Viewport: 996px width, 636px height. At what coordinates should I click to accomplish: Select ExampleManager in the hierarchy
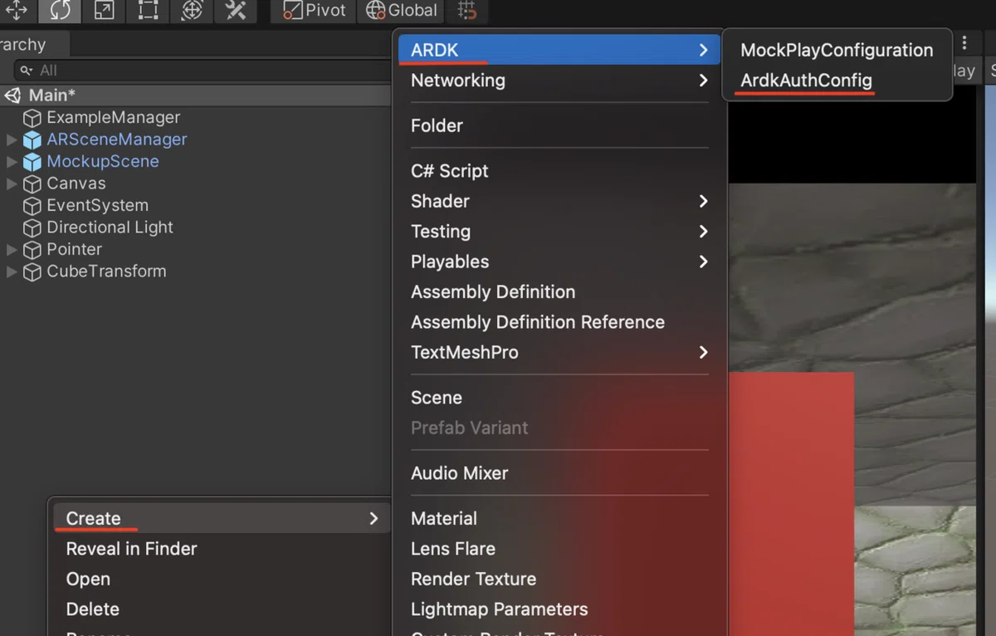(x=113, y=117)
